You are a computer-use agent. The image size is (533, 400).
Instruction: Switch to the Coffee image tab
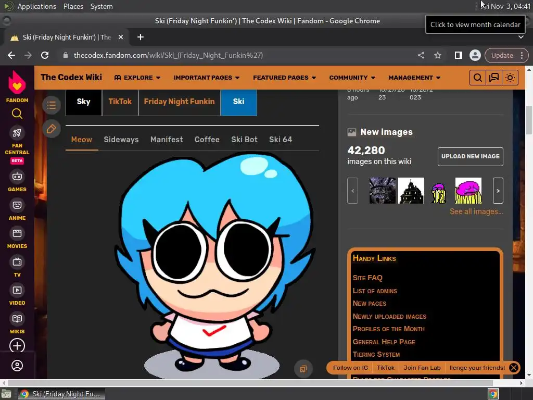tap(207, 140)
